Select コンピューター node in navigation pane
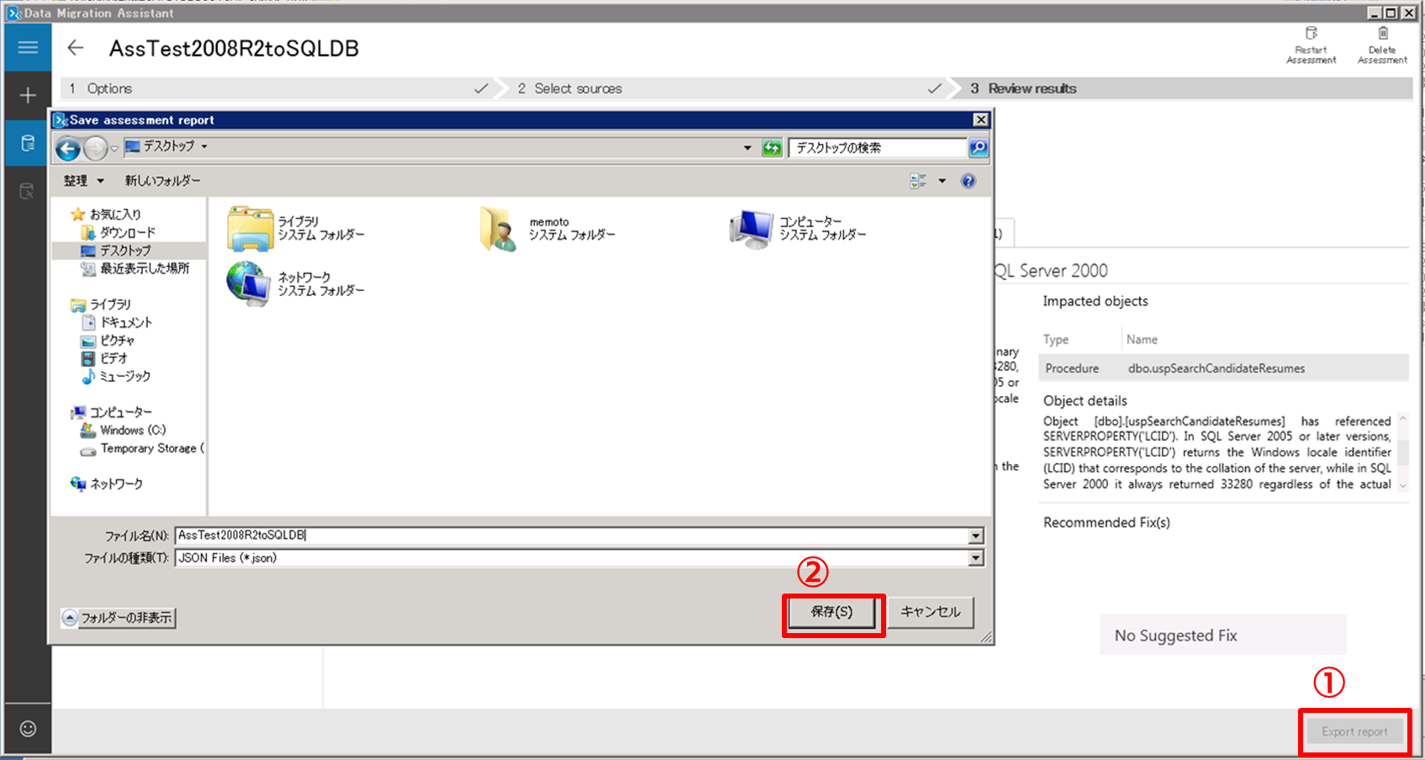1425x760 pixels. [x=121, y=412]
